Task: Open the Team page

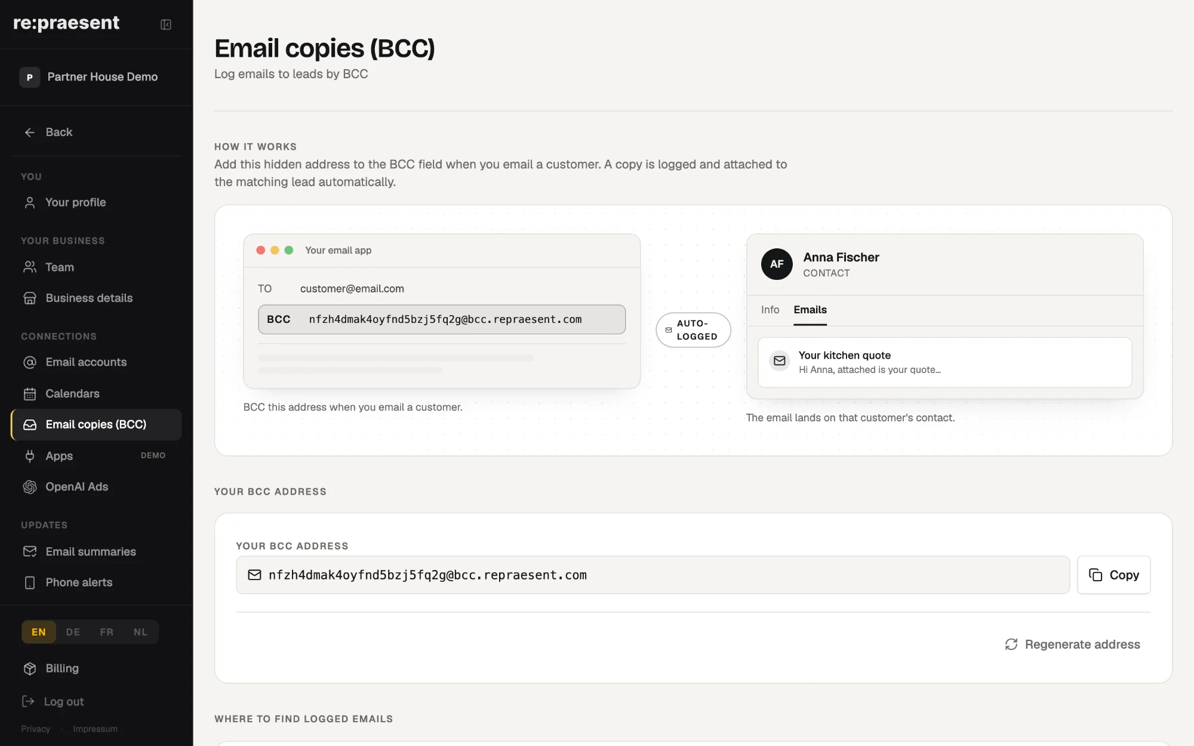Action: coord(96,267)
